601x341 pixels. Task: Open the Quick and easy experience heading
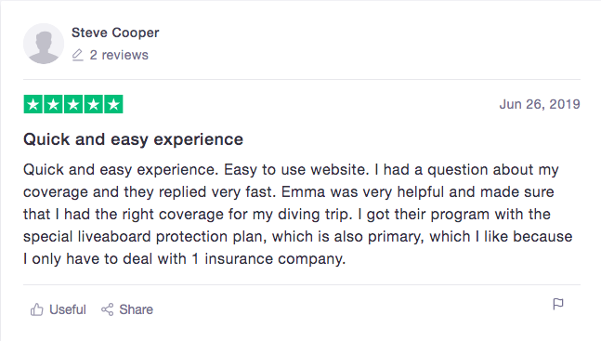coord(133,139)
